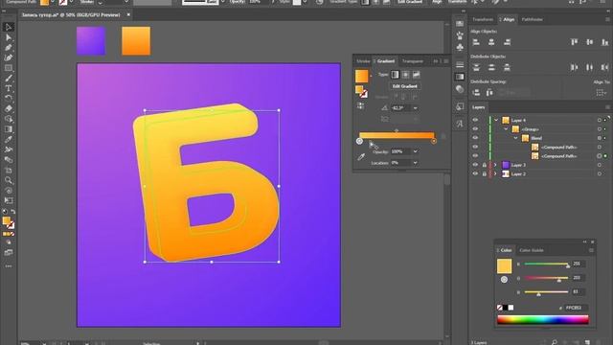Switch to the Transparency panel tab
Screen dimensions: 613x345
click(x=413, y=61)
